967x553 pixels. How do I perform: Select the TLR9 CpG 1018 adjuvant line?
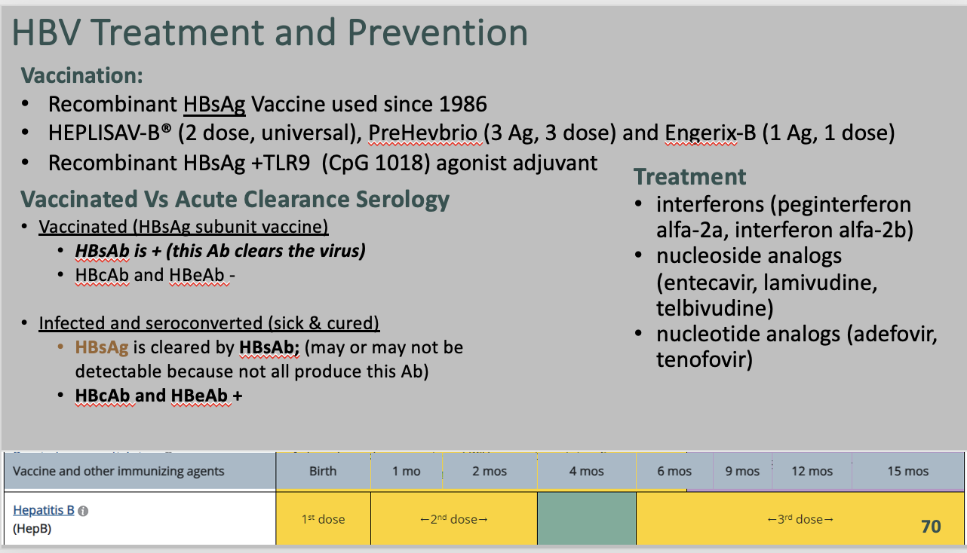tap(323, 162)
